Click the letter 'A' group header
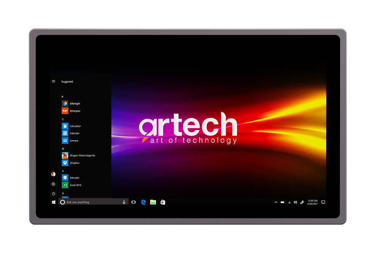The height and width of the screenshot is (253, 375). 62,97
